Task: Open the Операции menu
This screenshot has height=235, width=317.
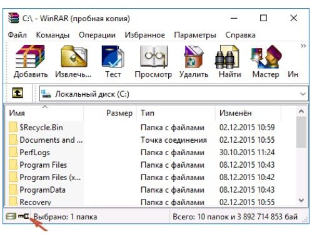Action: pos(97,35)
